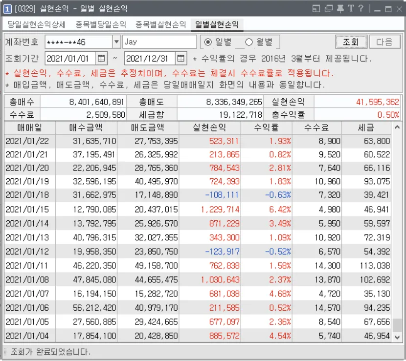The width and height of the screenshot is (406, 361).
Task: Click the resize screen icon in title bar
Action: click(x=317, y=8)
